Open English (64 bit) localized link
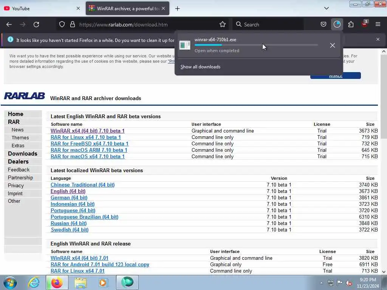The image size is (387, 290). click(68, 191)
